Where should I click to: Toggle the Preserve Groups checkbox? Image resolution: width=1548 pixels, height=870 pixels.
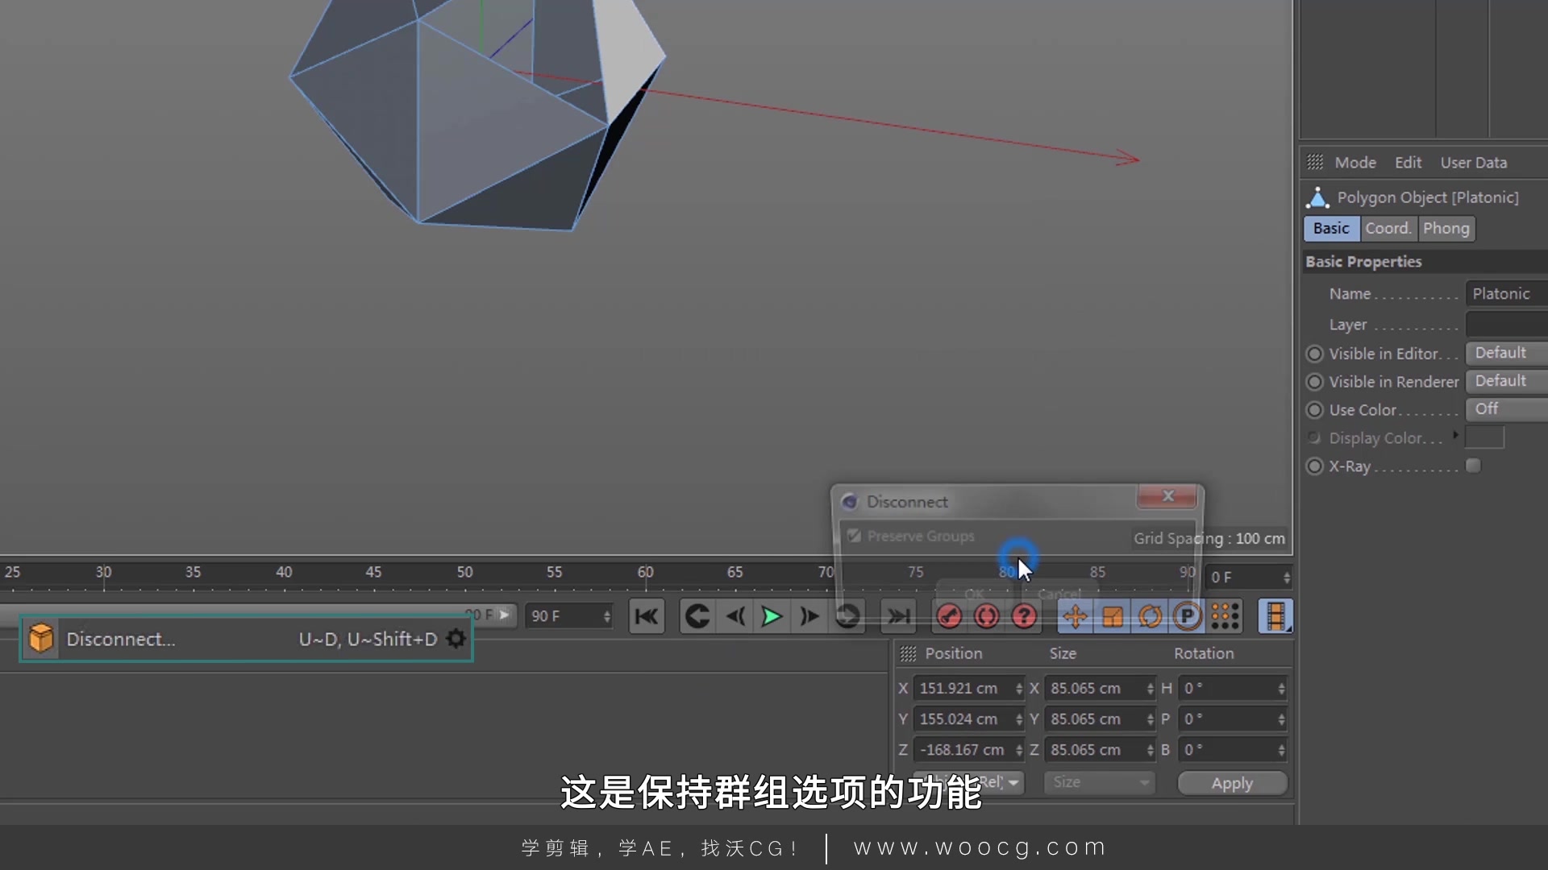pyautogui.click(x=855, y=536)
